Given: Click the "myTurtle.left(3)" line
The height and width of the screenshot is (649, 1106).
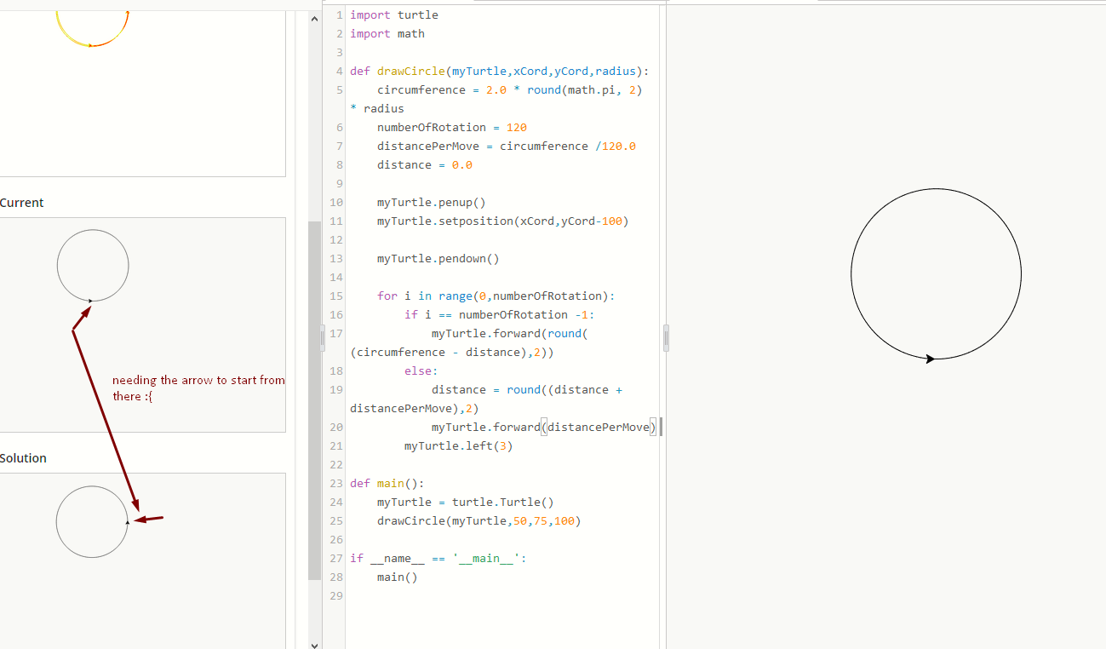Looking at the screenshot, I should [459, 446].
